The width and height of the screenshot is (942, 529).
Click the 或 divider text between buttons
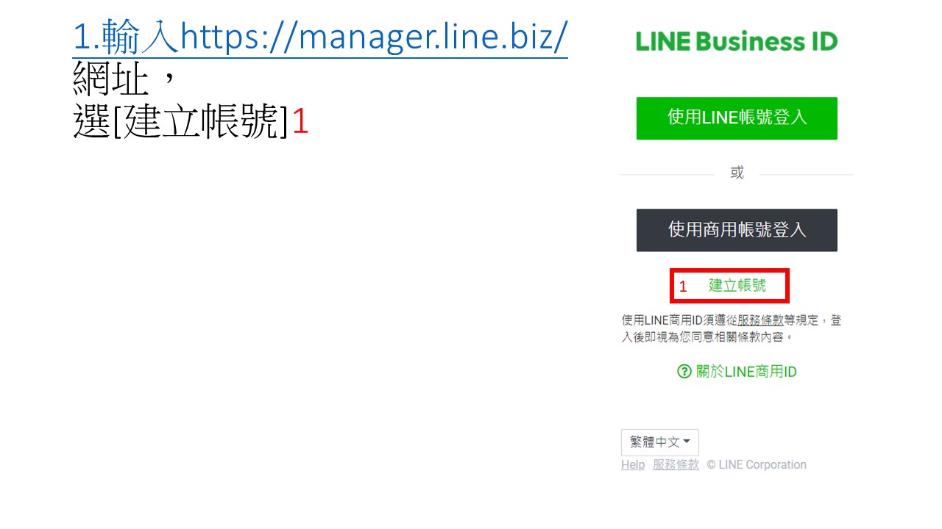click(737, 173)
